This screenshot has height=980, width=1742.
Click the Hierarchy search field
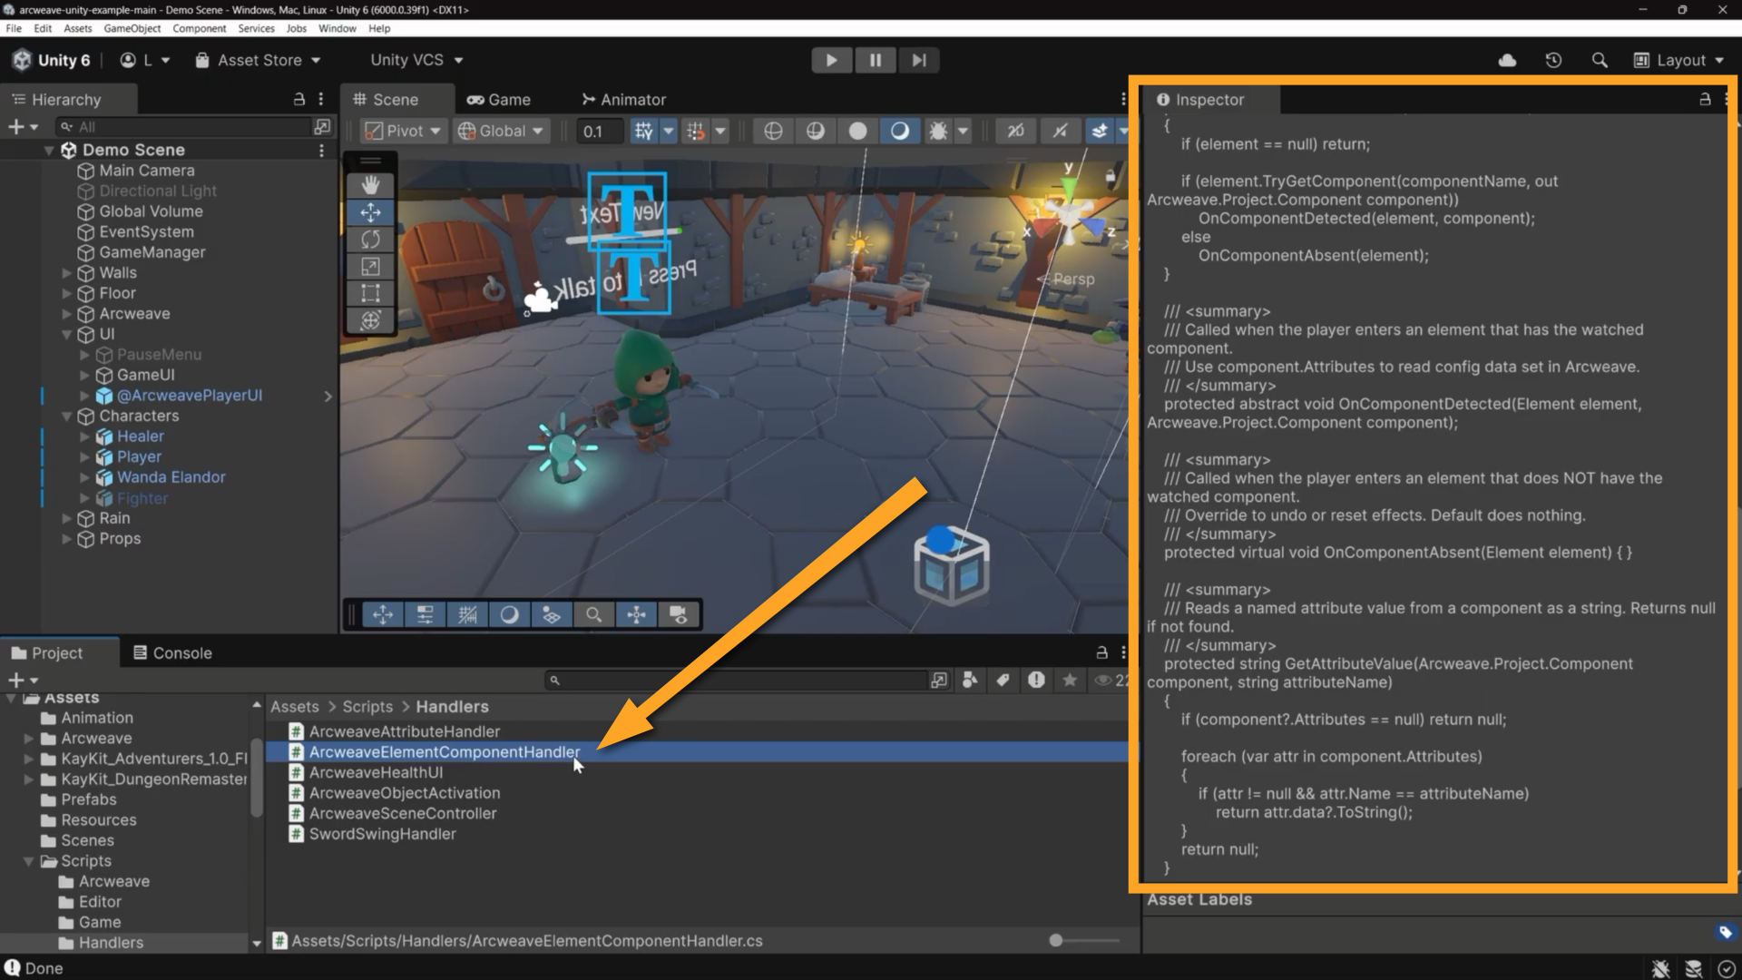tap(184, 127)
